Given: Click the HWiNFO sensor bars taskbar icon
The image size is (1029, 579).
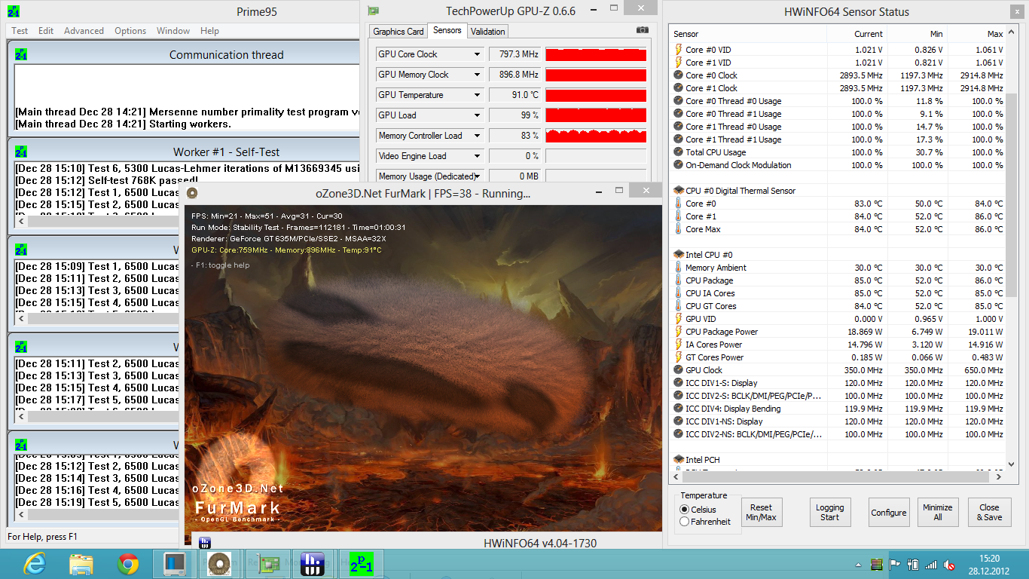Looking at the screenshot, I should (313, 564).
